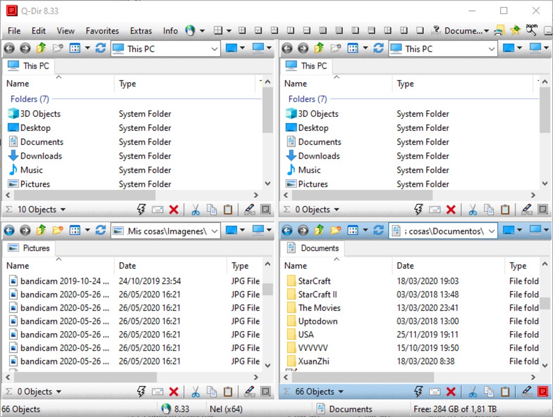This screenshot has height=417, width=553.
Task: Open the Extras menu
Action: tap(141, 31)
